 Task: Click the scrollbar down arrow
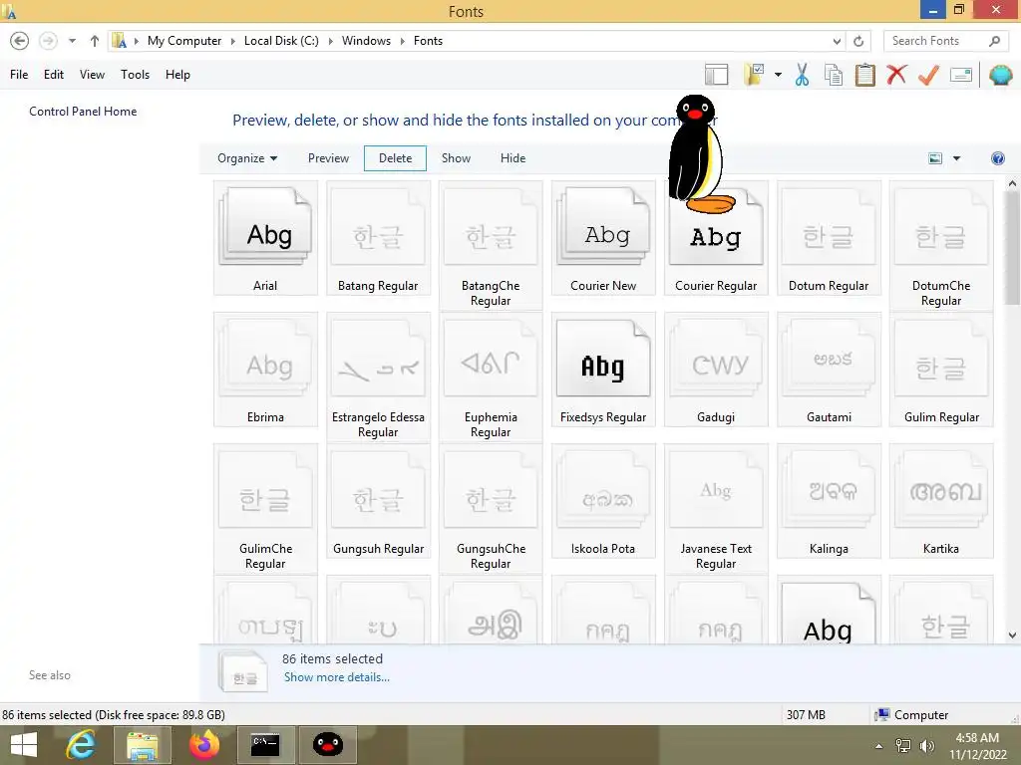tap(1012, 636)
